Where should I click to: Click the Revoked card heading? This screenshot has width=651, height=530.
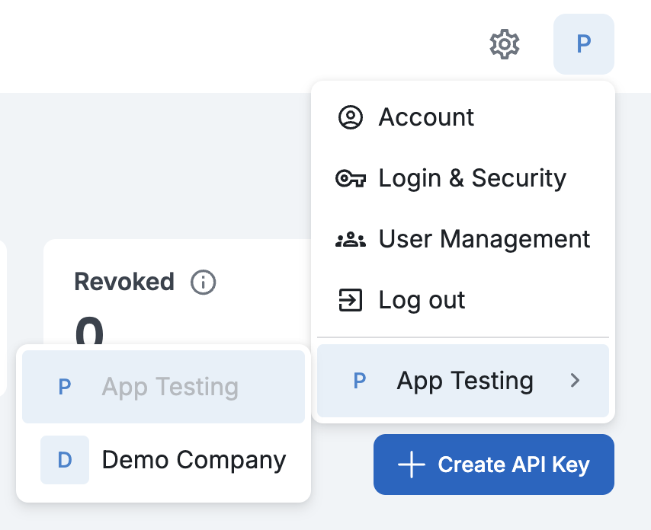(x=124, y=282)
